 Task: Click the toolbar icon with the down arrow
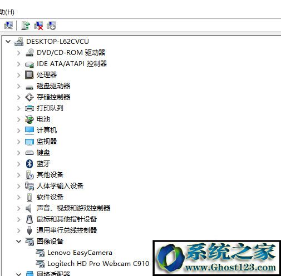click(x=51, y=26)
